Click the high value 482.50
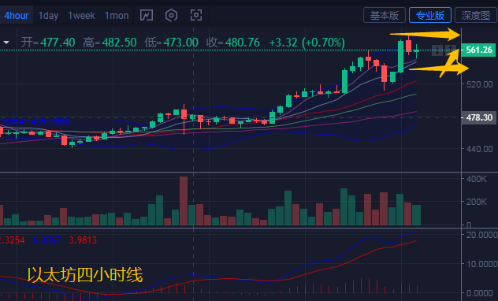Viewport: 498px width, 301px height. [120, 43]
